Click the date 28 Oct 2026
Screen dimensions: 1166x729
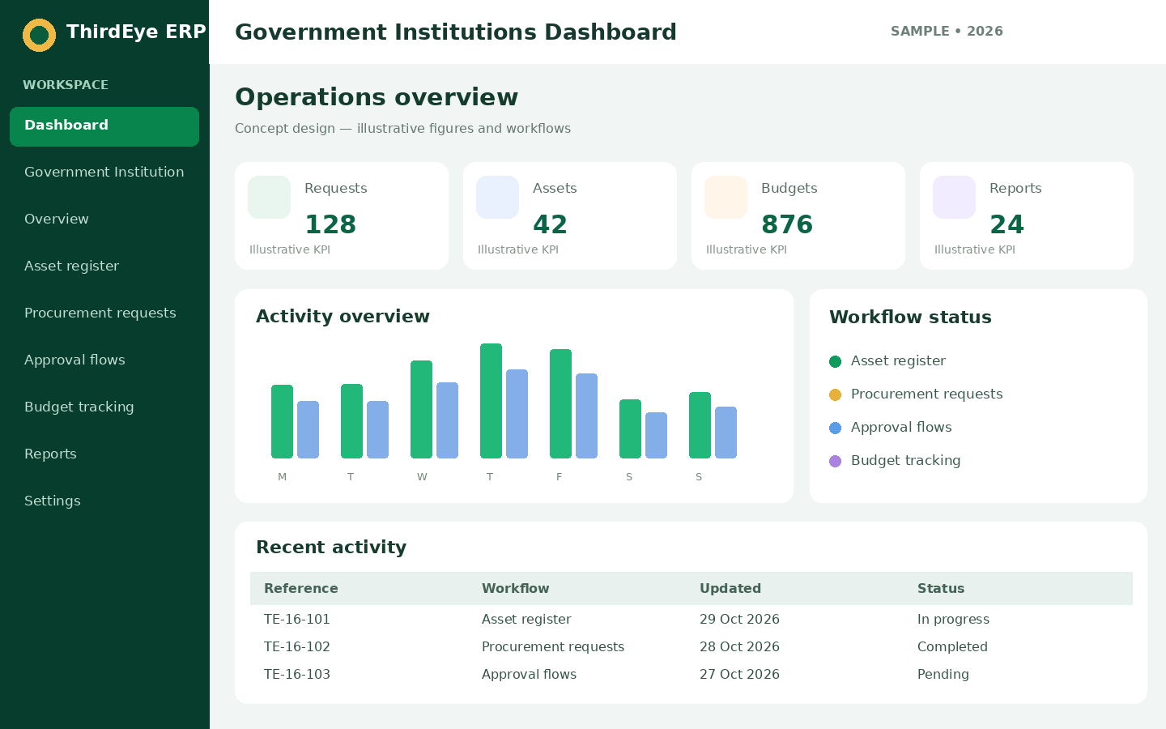tap(739, 647)
